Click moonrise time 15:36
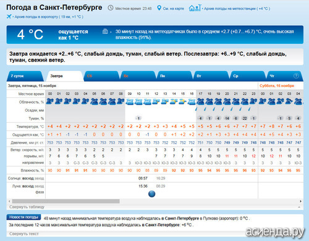The height and width of the screenshot is (241, 309). 143,186
